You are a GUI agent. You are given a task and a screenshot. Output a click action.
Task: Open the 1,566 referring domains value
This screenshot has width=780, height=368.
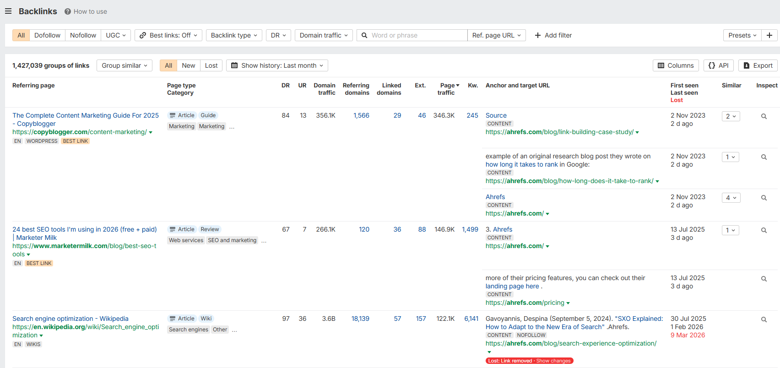tap(361, 115)
